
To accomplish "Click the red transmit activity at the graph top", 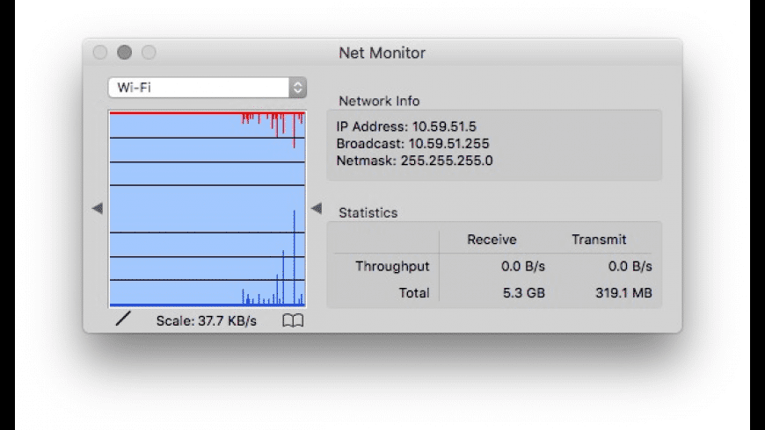I will 273,118.
